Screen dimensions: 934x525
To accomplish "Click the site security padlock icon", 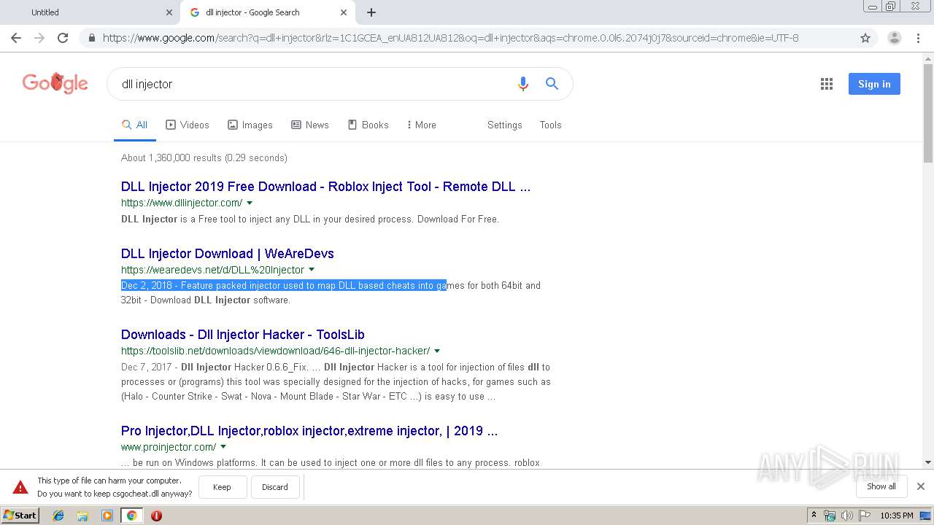I will [92, 38].
